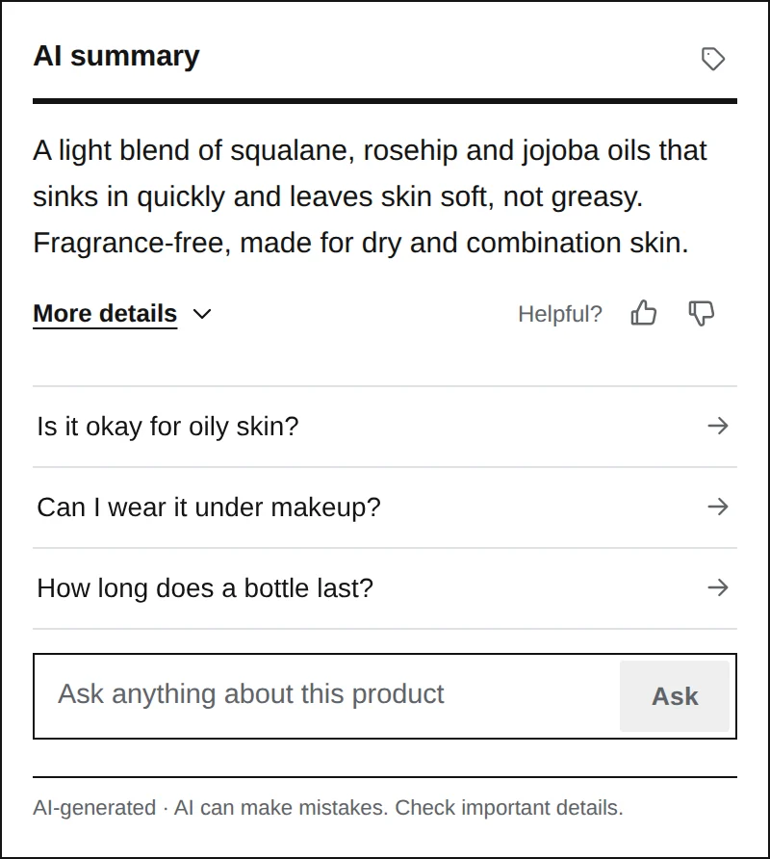770x859 pixels.
Task: Expand the chevron next to More details
Action: pos(202,314)
